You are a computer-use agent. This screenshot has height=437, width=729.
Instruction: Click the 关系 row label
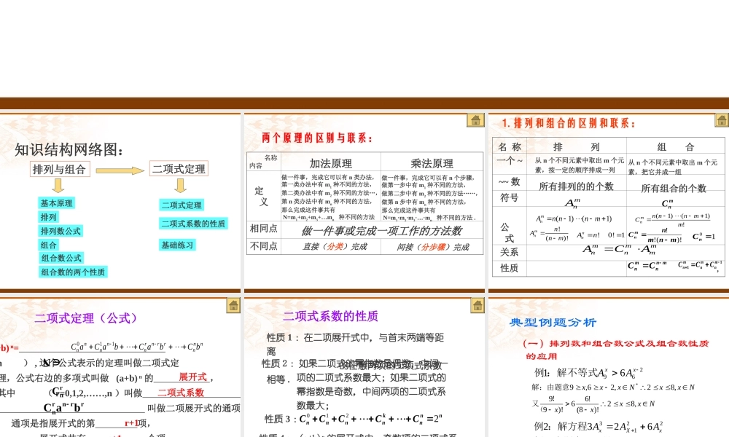coord(509,252)
